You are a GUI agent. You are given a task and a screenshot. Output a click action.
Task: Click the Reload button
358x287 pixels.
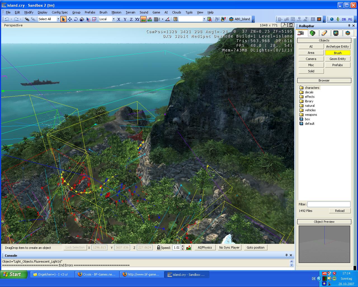(340, 211)
